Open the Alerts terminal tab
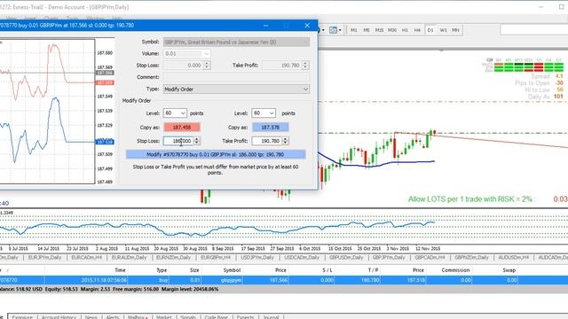 (x=113, y=317)
